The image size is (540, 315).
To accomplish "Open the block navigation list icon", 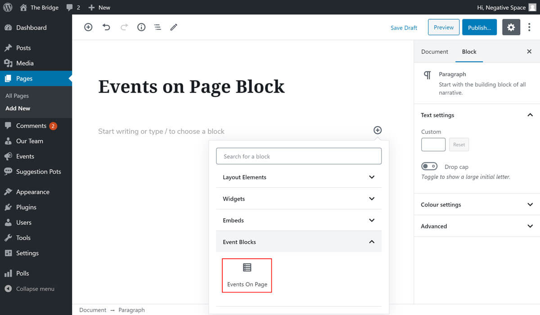I will point(157,27).
